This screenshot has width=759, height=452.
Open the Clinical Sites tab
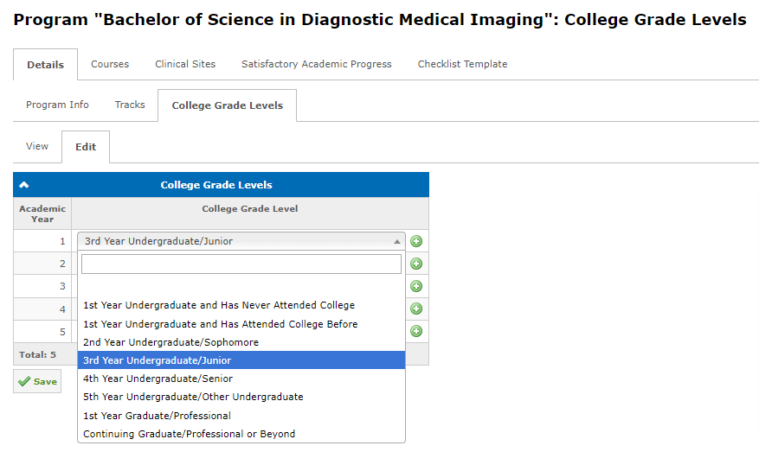(x=185, y=64)
